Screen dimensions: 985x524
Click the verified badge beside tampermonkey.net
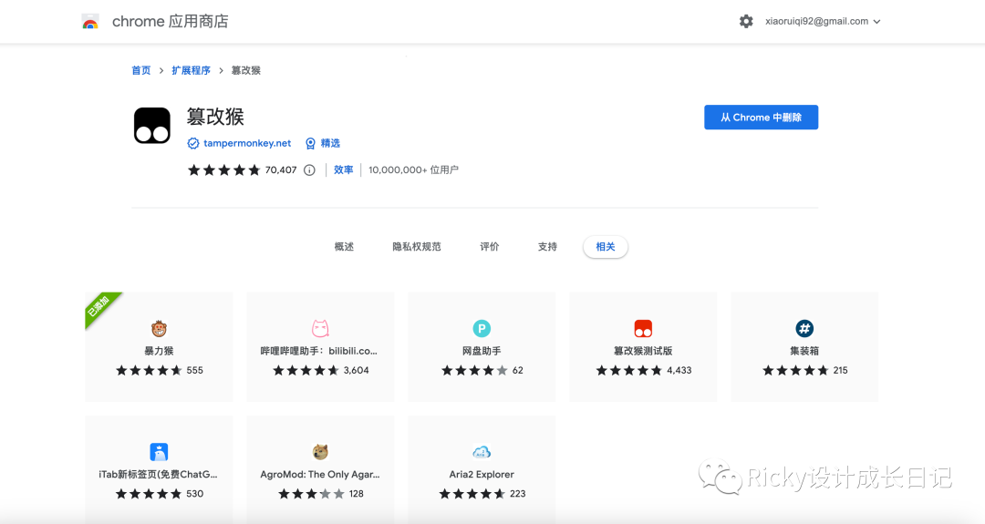click(x=192, y=144)
